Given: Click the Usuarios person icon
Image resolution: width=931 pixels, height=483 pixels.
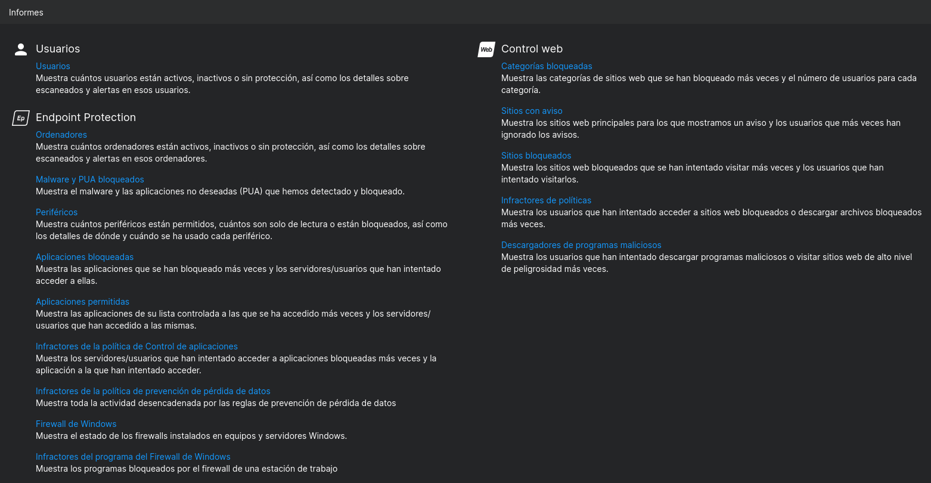Looking at the screenshot, I should [x=21, y=49].
